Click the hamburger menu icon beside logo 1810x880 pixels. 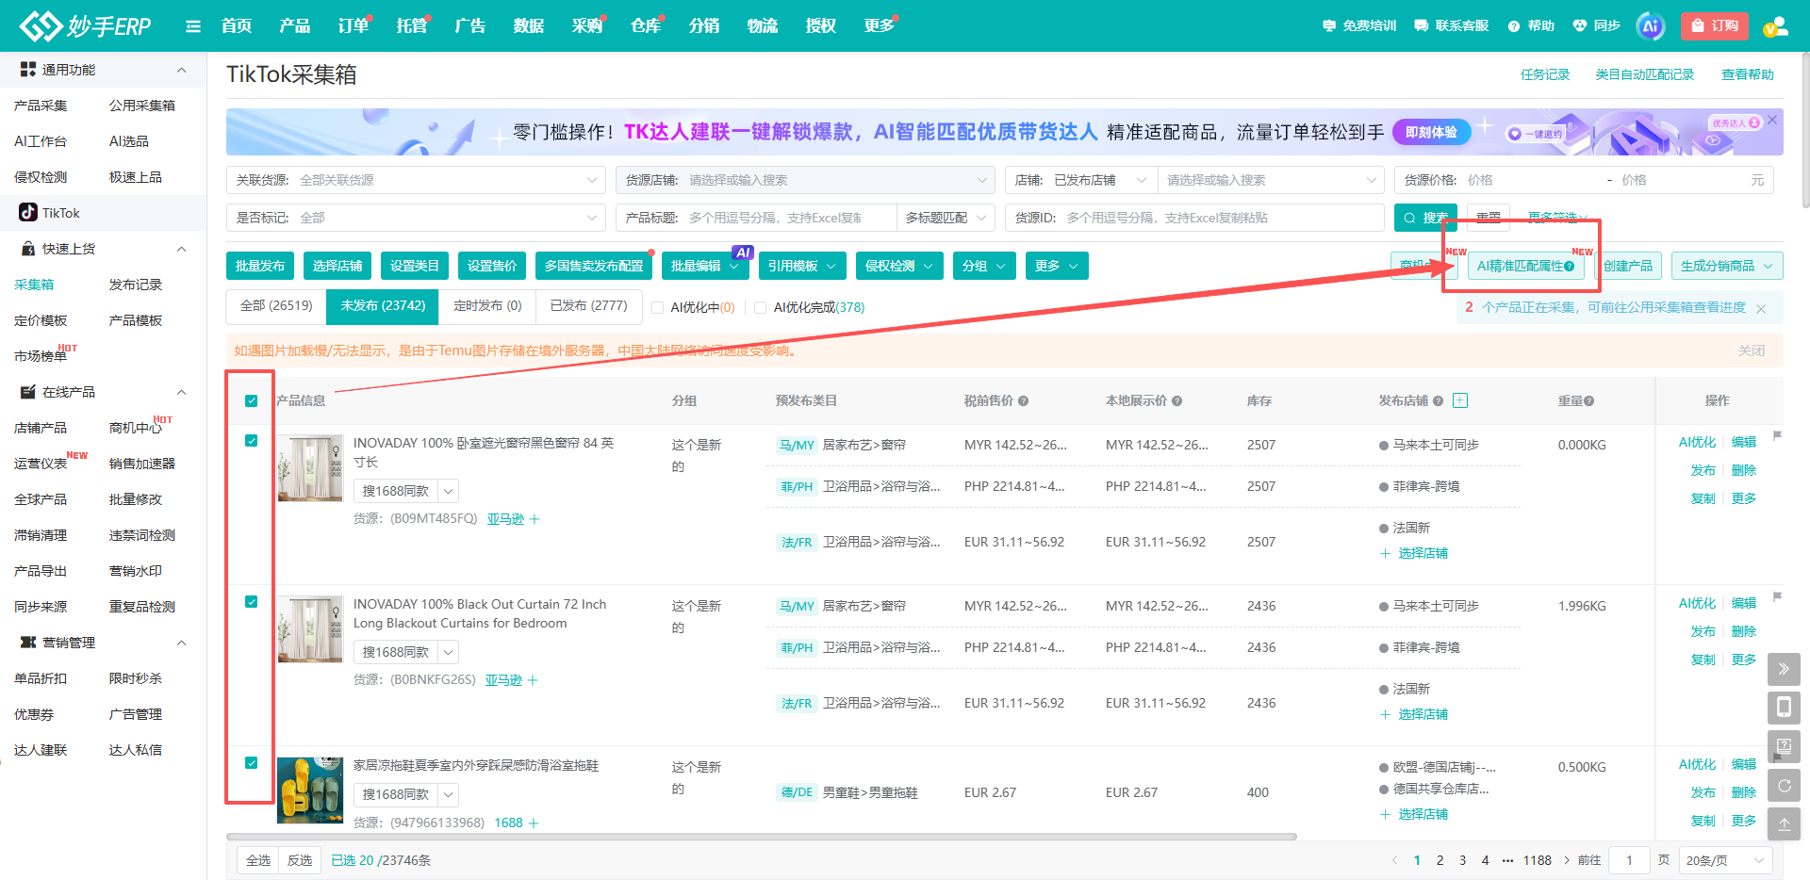click(193, 26)
